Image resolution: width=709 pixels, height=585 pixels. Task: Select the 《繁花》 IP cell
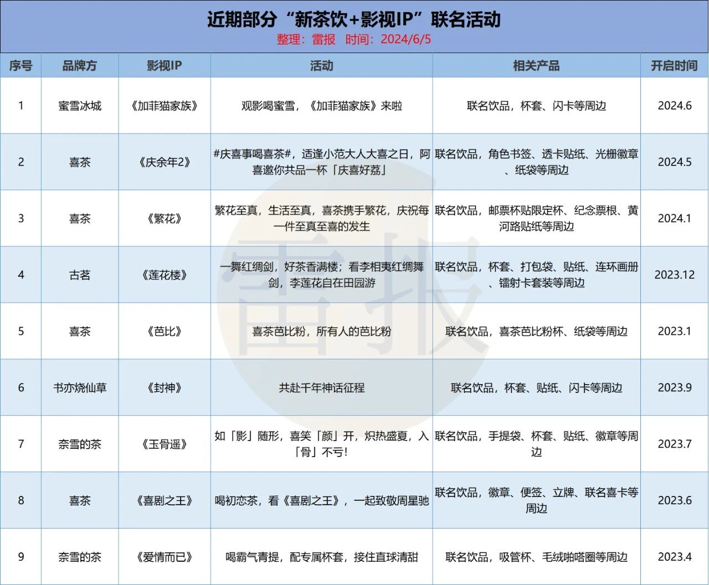tap(165, 219)
